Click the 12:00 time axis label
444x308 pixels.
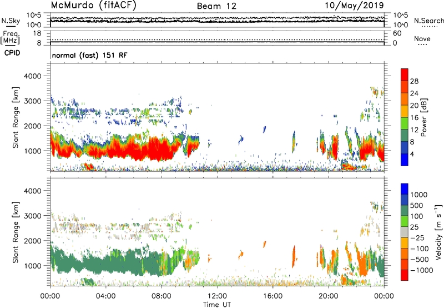217,296
